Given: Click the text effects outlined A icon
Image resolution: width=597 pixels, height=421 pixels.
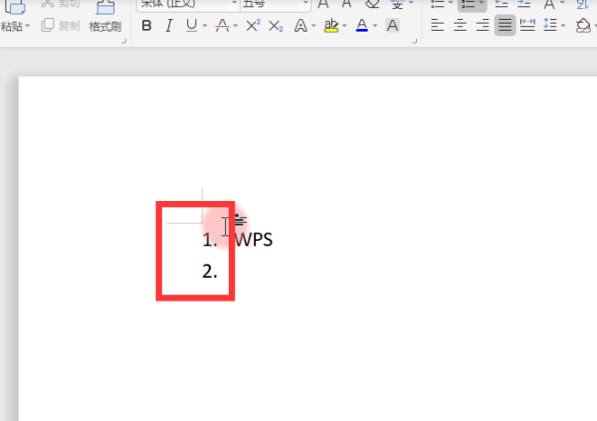Looking at the screenshot, I should pos(300,26).
